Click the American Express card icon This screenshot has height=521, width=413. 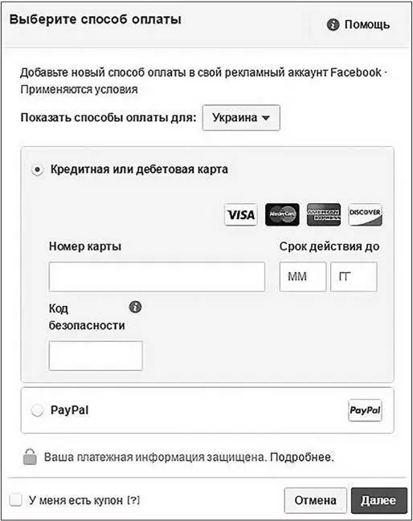(324, 214)
